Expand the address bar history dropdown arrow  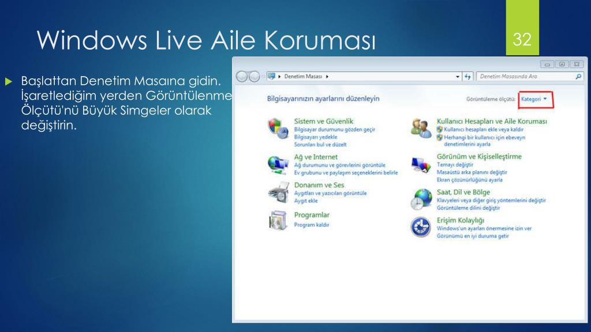click(x=458, y=77)
